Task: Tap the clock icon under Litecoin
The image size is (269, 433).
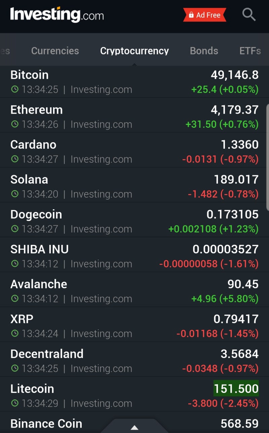Action: pyautogui.click(x=15, y=403)
